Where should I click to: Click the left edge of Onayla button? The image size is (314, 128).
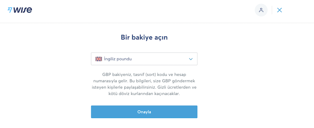click(x=93, y=112)
